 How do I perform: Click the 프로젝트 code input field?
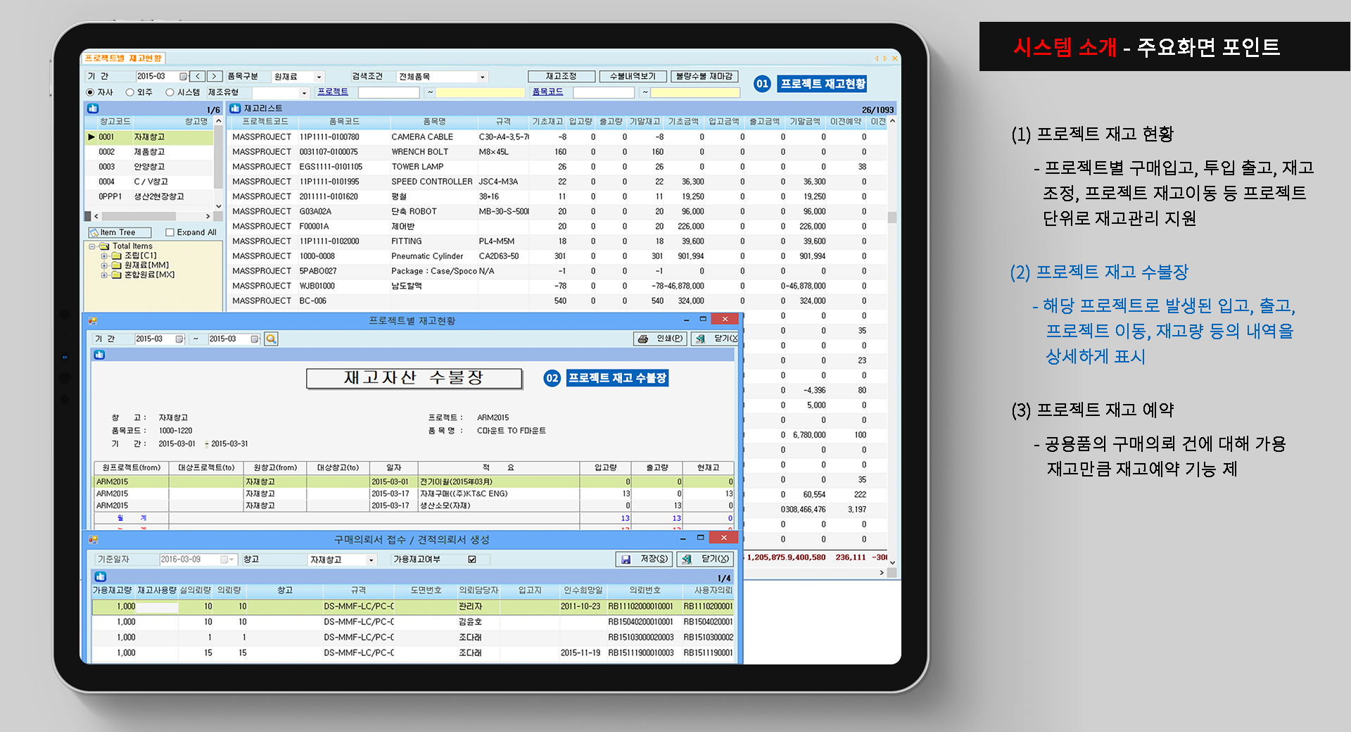point(388,93)
